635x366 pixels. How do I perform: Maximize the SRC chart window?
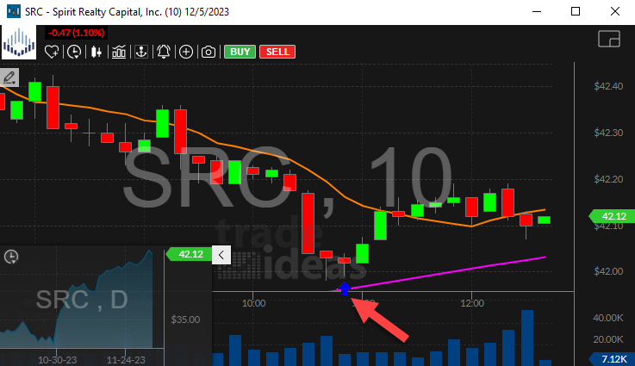576,11
